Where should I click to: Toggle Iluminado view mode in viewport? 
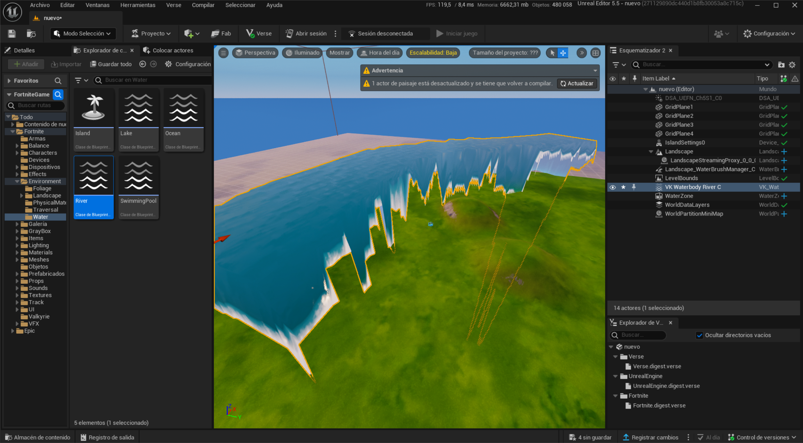[x=302, y=53]
